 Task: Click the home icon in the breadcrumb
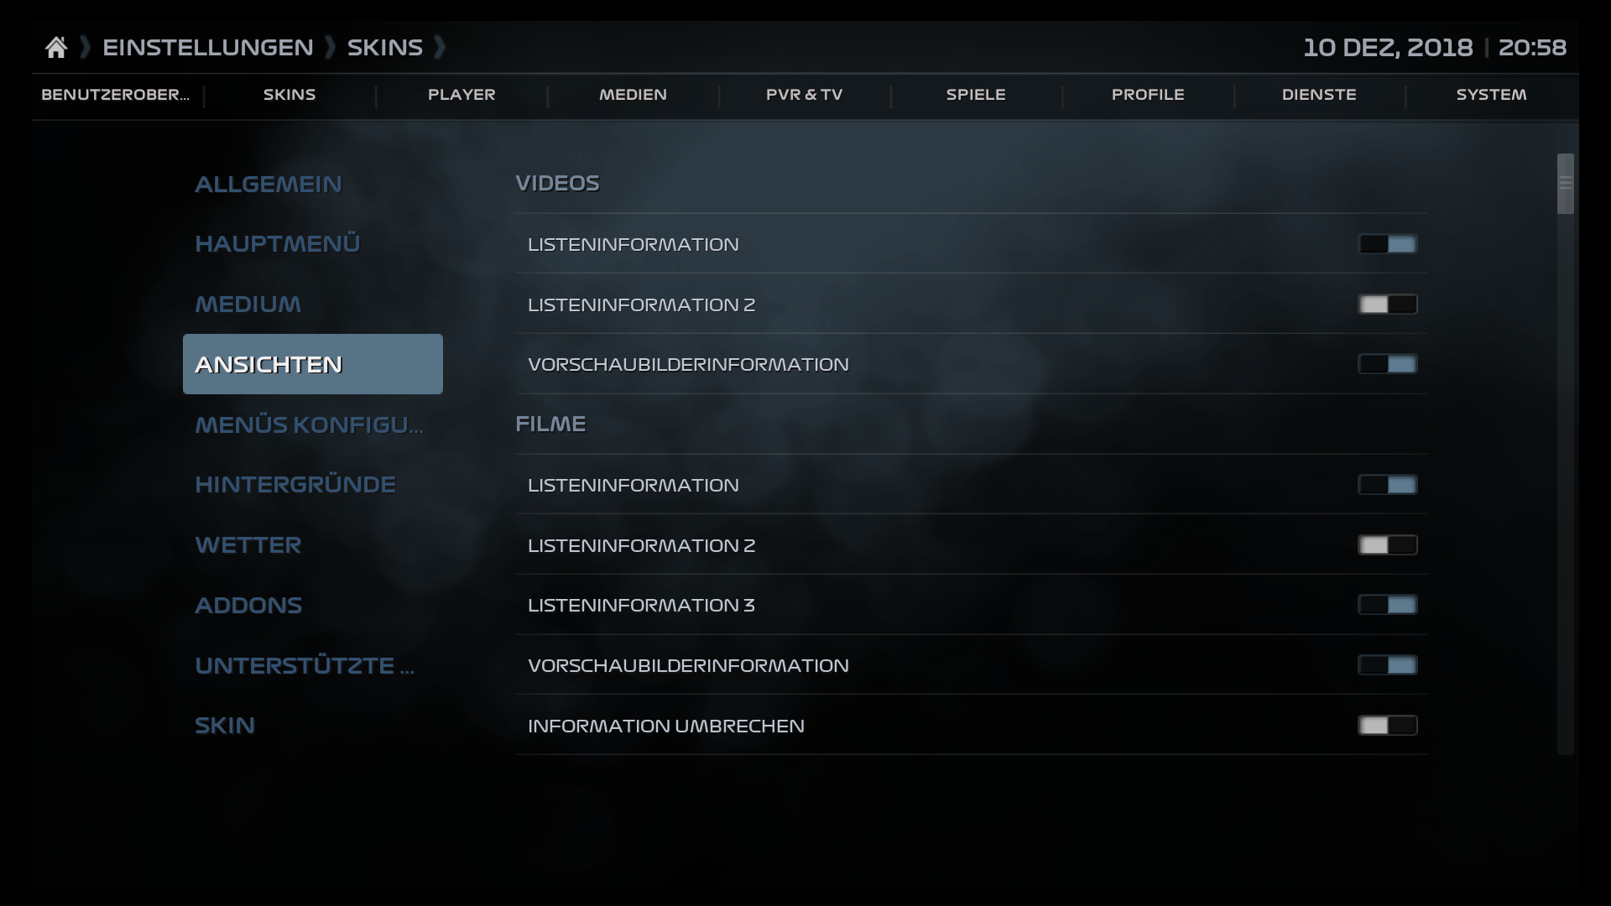point(56,47)
